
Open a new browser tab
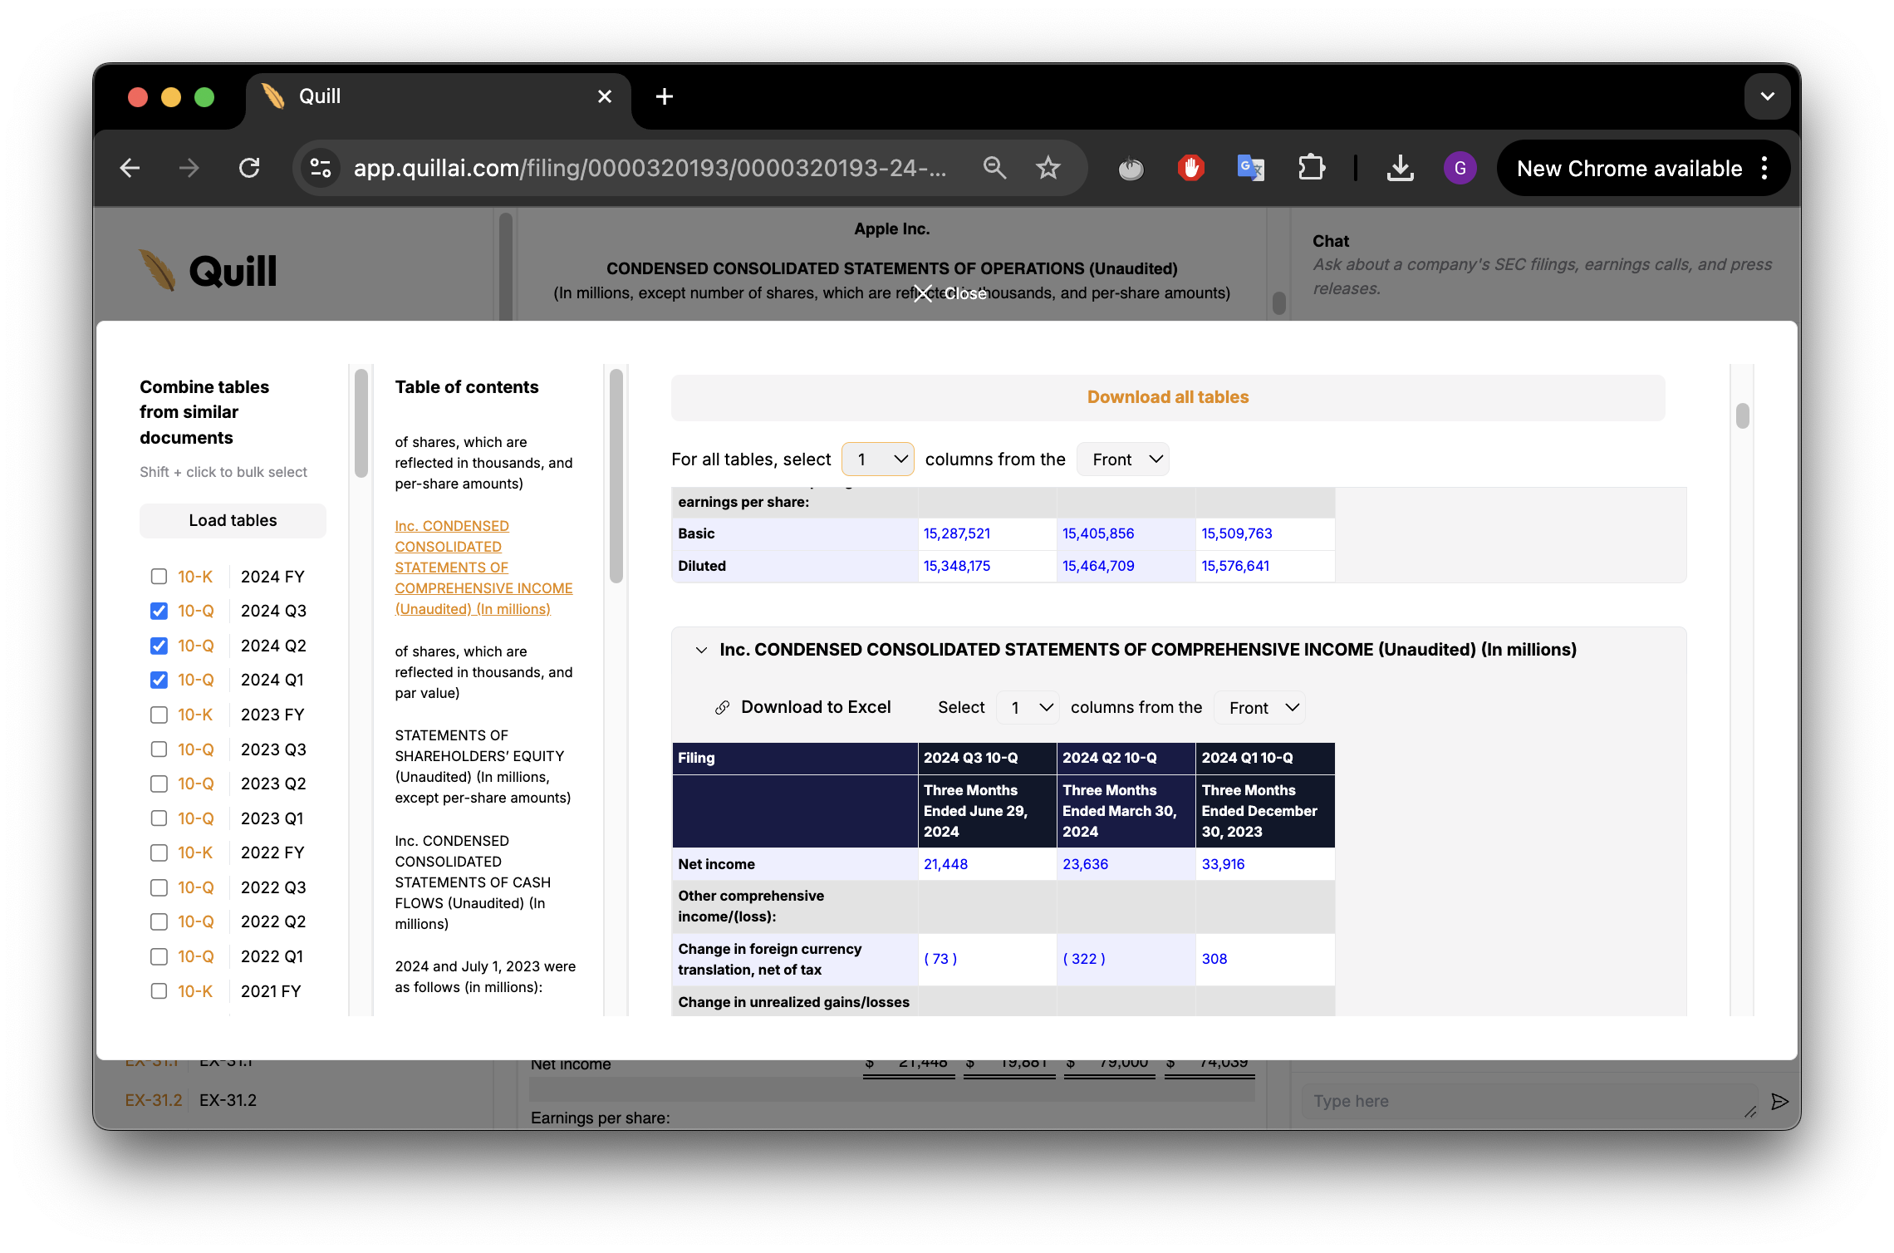pyautogui.click(x=664, y=96)
